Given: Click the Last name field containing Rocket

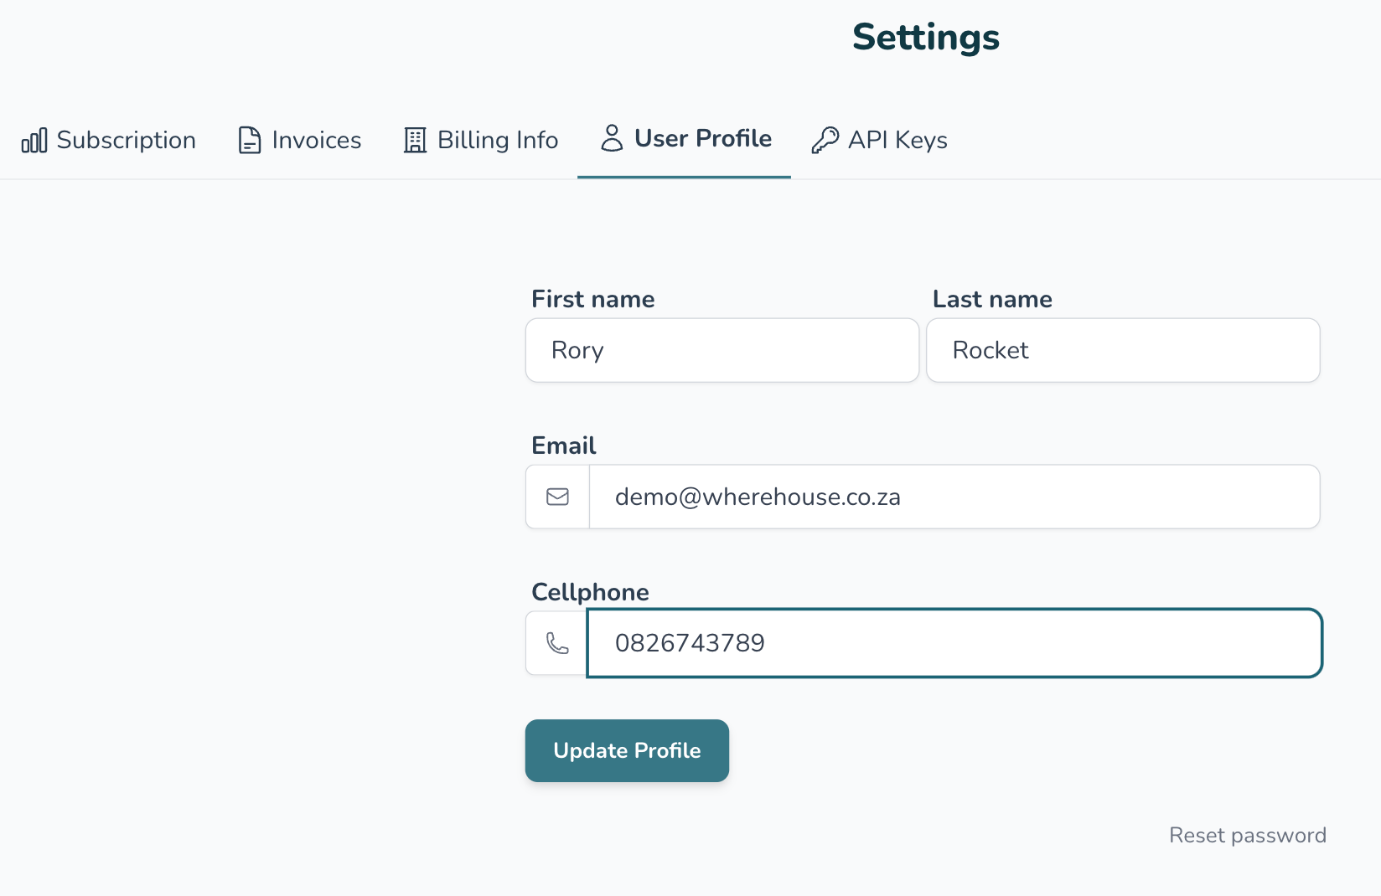Looking at the screenshot, I should coord(1122,351).
